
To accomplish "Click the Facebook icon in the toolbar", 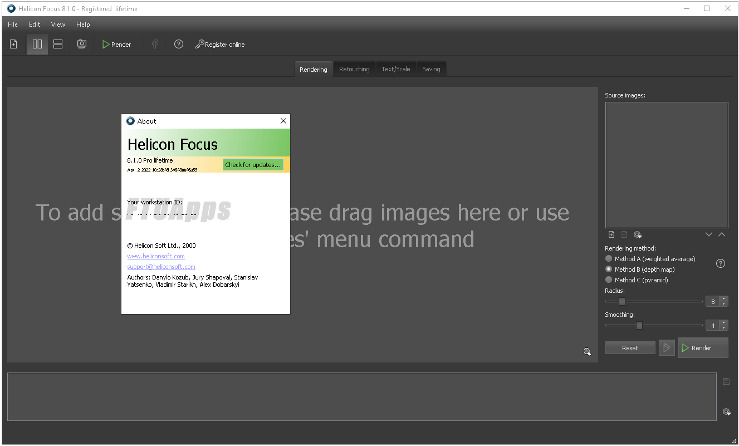I will click(155, 44).
